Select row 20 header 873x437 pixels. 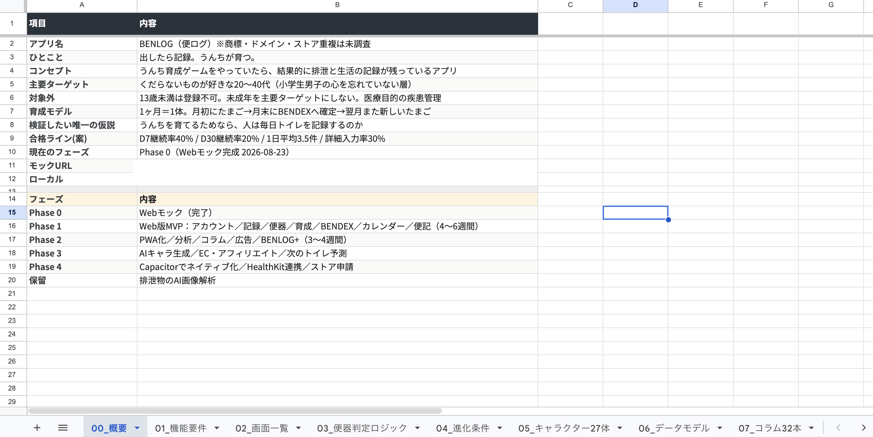(x=12, y=280)
